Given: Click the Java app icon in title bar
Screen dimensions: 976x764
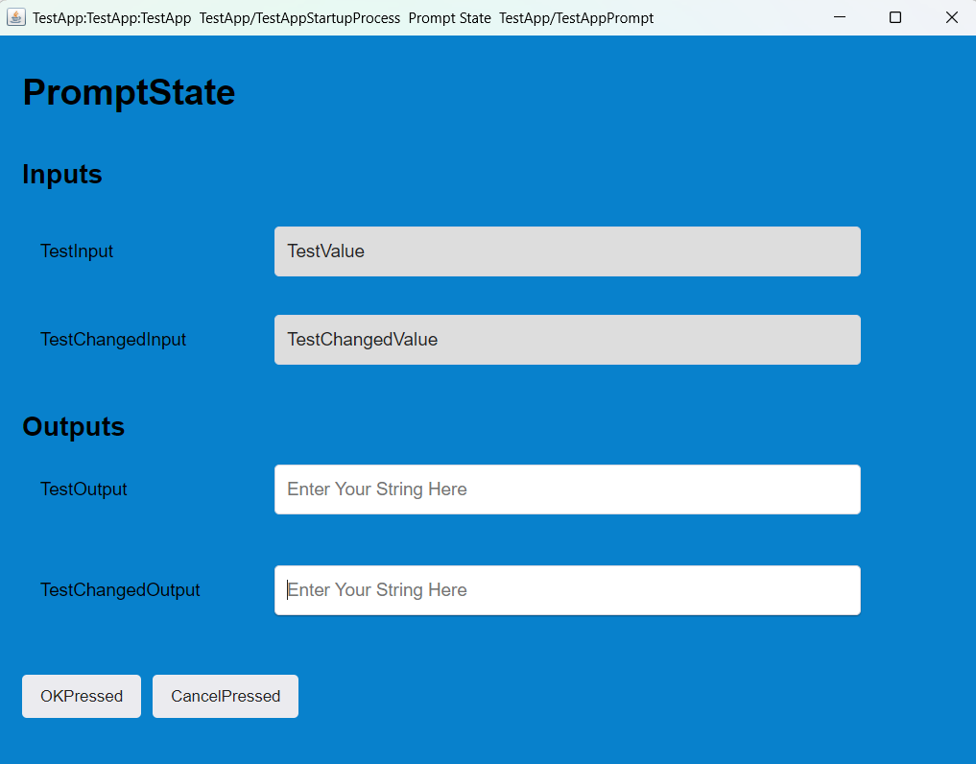Looking at the screenshot, I should point(16,17).
